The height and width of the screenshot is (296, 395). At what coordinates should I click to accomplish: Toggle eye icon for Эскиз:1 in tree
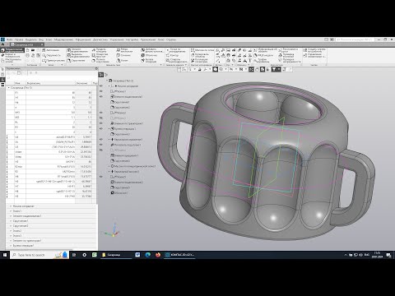101,91
